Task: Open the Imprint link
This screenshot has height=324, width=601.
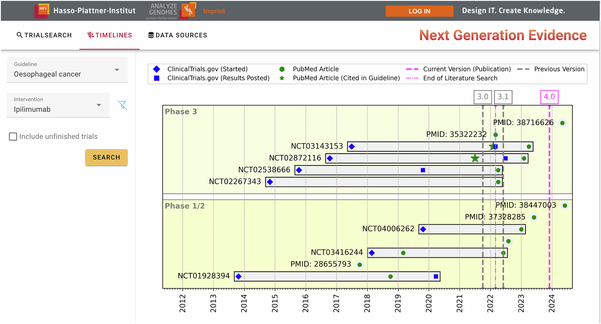Action: click(214, 11)
